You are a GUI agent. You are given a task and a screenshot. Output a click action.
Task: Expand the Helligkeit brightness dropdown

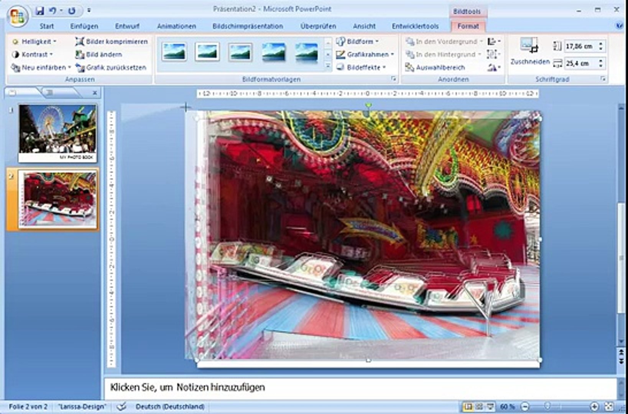tap(34, 41)
